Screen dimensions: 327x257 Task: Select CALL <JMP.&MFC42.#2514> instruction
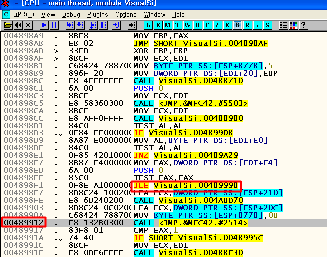point(190,223)
